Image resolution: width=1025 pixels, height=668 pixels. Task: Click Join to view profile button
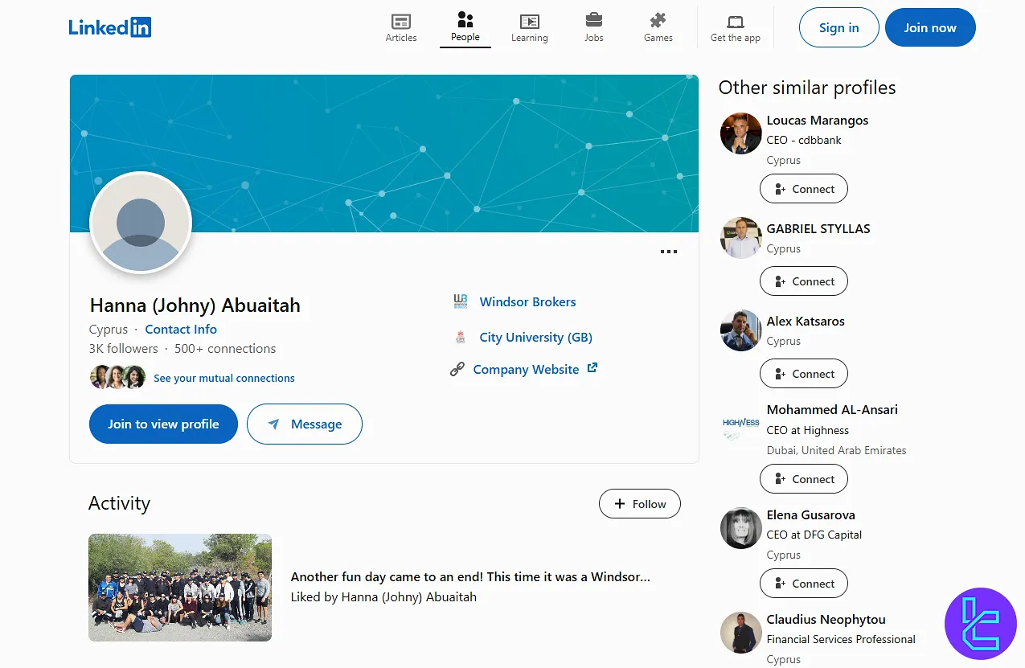point(163,424)
